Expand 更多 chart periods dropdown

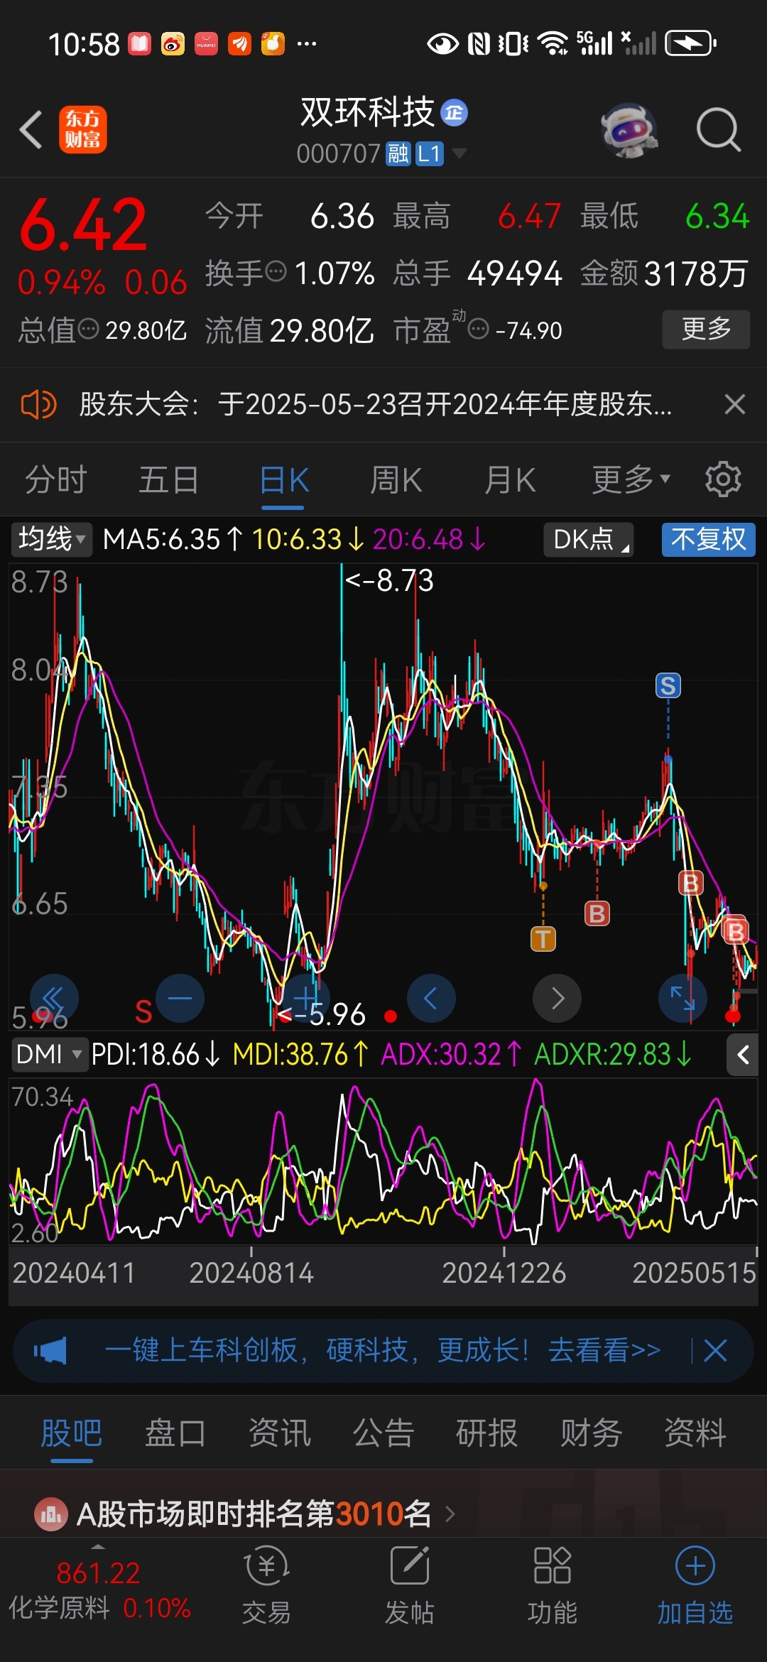point(631,479)
